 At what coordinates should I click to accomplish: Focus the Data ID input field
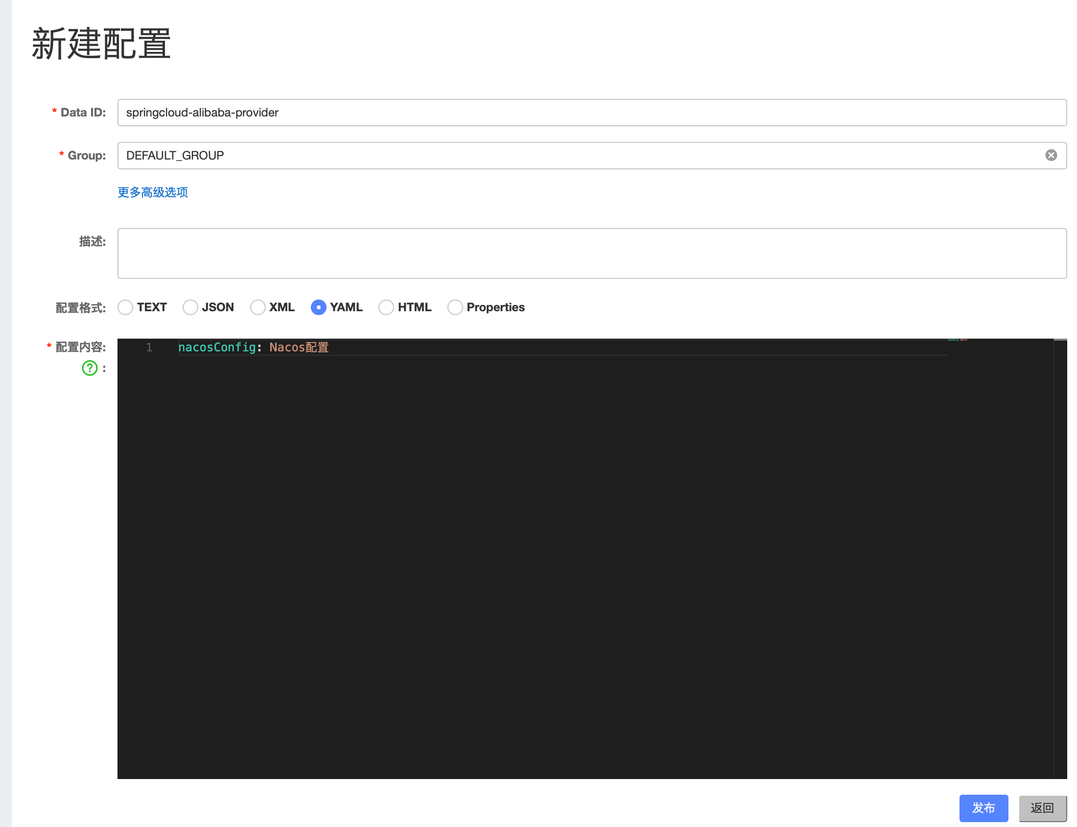(591, 113)
